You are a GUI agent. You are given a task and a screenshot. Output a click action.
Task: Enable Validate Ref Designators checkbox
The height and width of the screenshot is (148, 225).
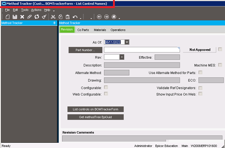coord(200,88)
